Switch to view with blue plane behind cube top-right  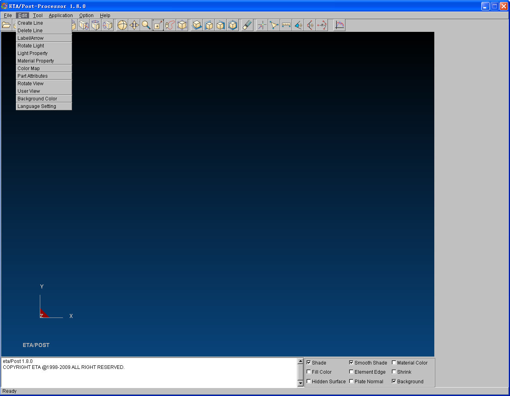tap(221, 25)
